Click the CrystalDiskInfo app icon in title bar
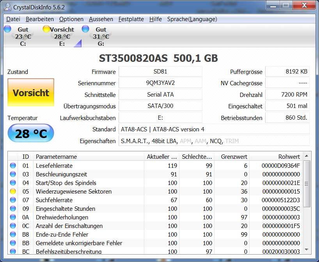 7,7
